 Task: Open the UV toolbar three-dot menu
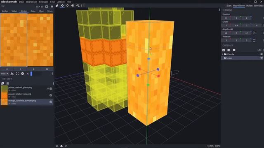(52, 74)
